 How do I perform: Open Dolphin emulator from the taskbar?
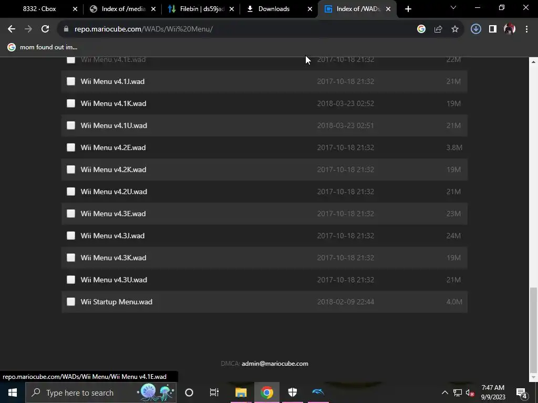pos(318,393)
